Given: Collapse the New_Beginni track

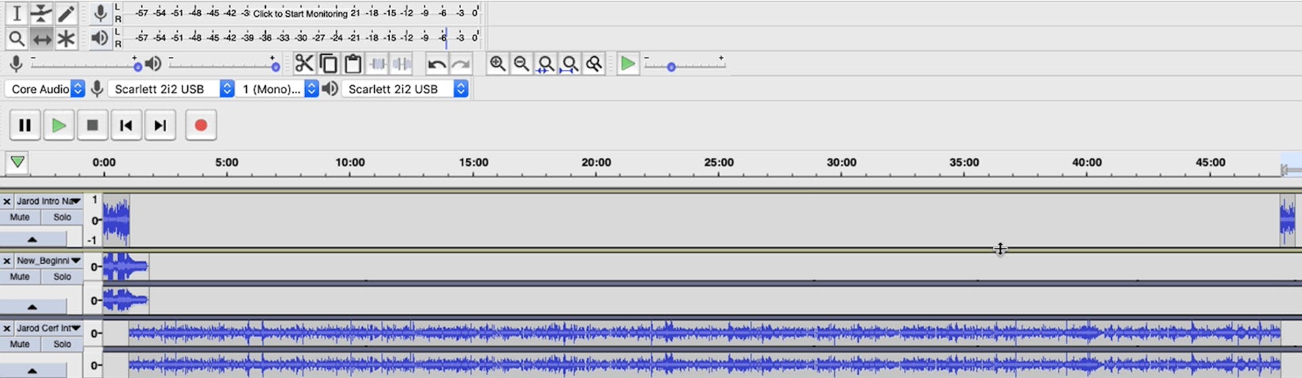Looking at the screenshot, I should coord(33,307).
